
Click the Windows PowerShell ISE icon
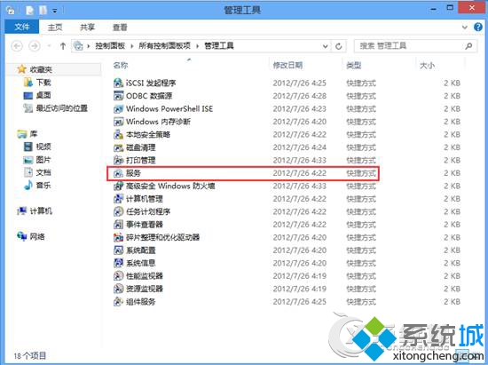118,108
